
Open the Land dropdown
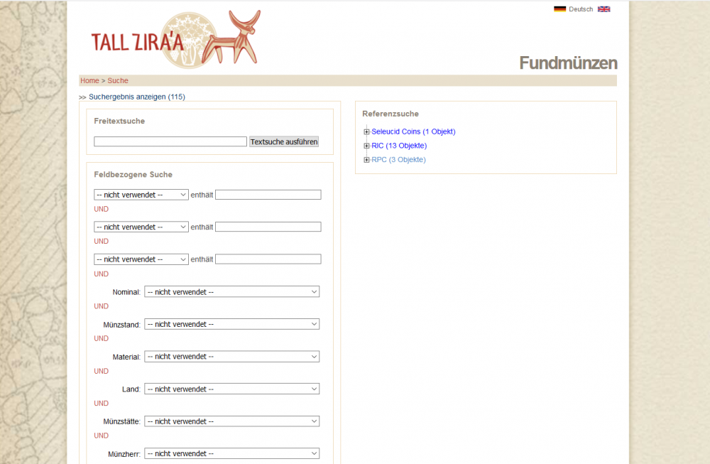231,389
